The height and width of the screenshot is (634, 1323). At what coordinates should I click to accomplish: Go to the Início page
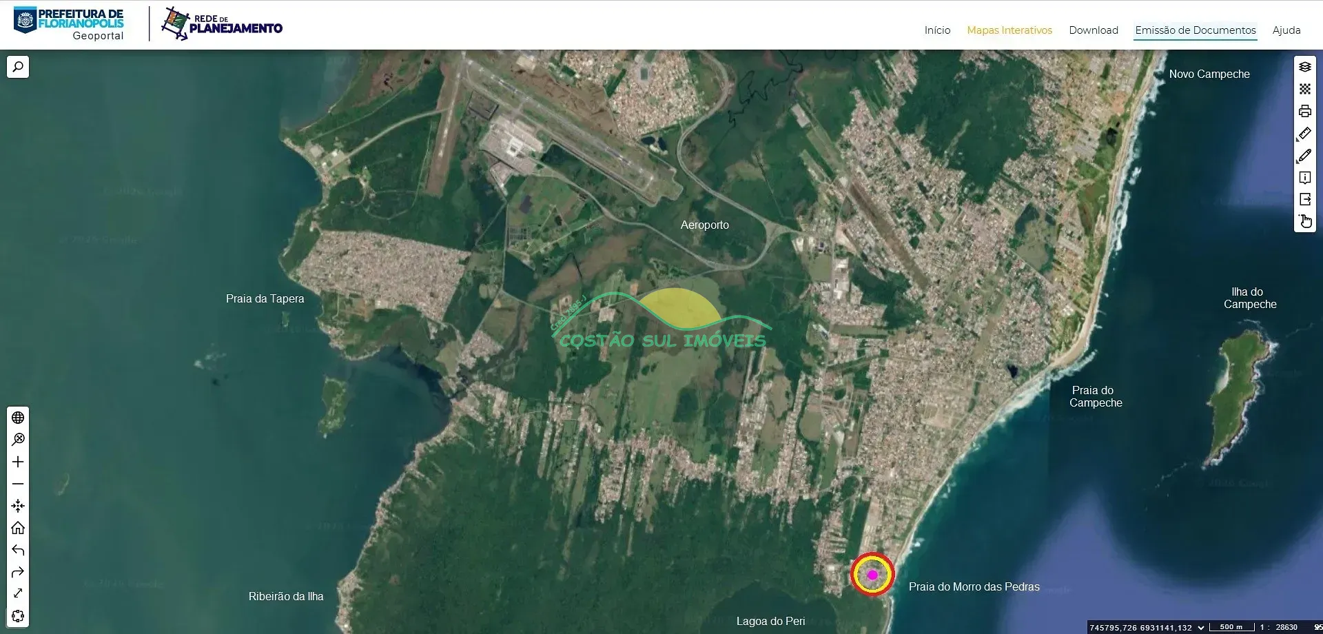937,30
